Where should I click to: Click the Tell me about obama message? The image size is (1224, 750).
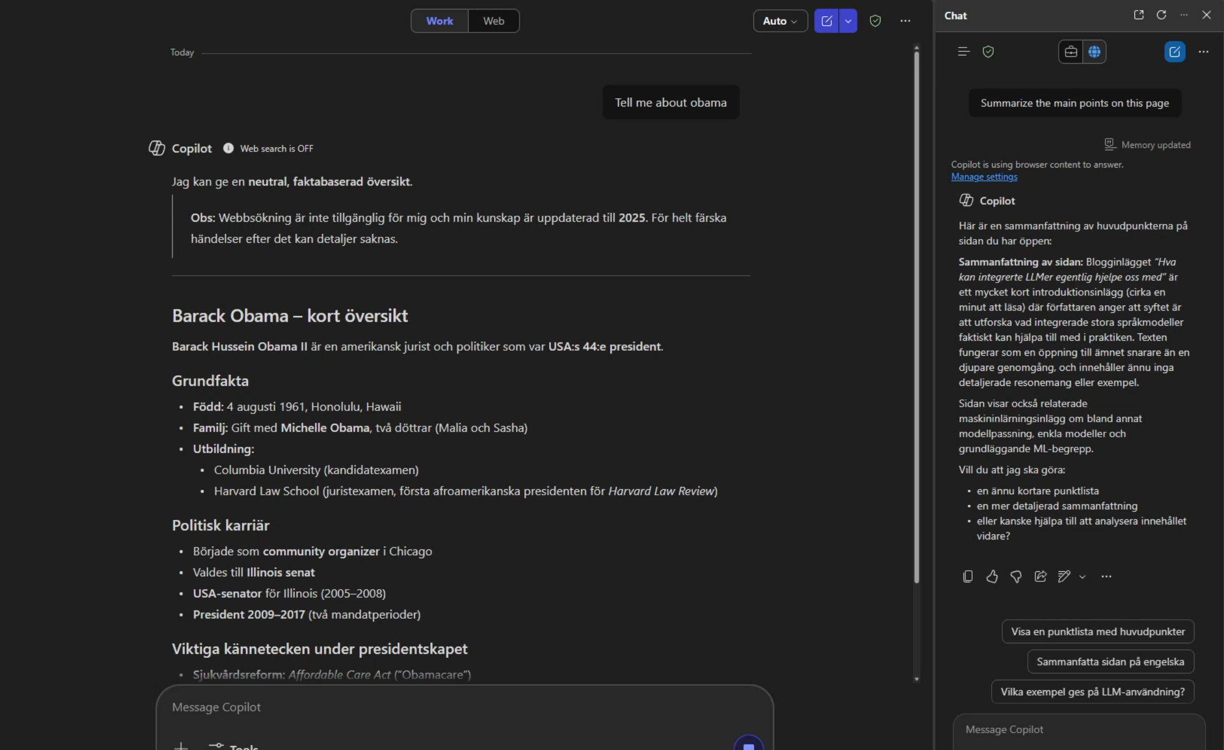pyautogui.click(x=671, y=102)
